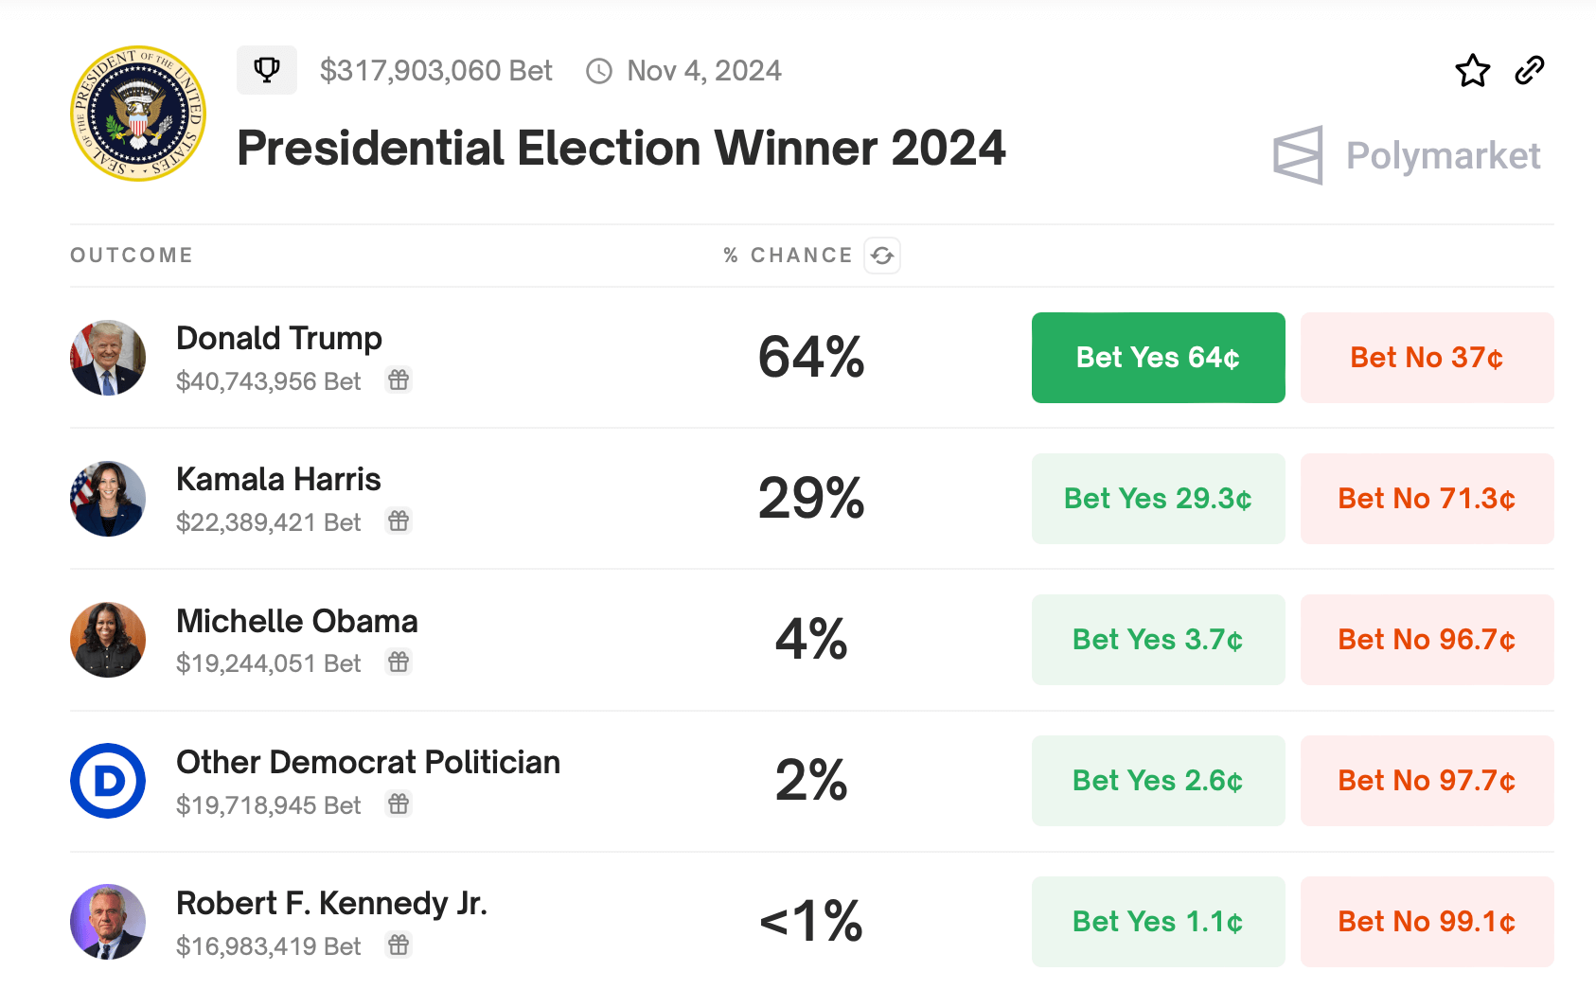
Task: Select Bet Yes 64¢ for Trump
Action: point(1158,358)
